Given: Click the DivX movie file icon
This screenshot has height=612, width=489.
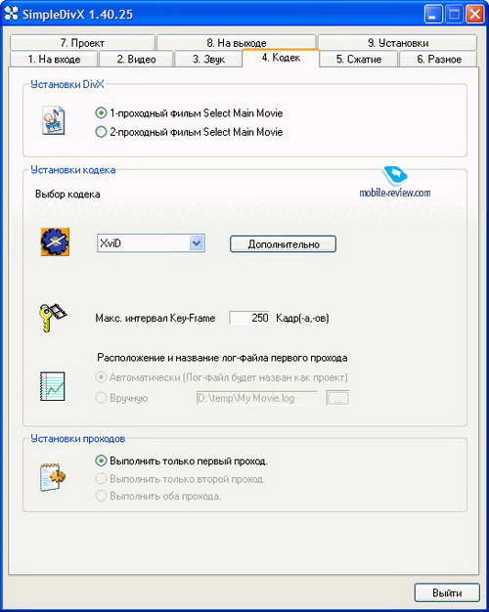Looking at the screenshot, I should [x=54, y=120].
